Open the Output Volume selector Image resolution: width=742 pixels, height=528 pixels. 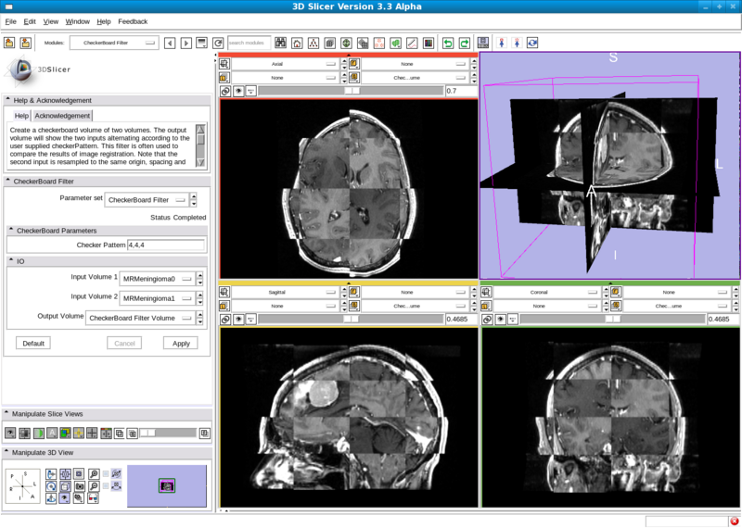pyautogui.click(x=141, y=318)
